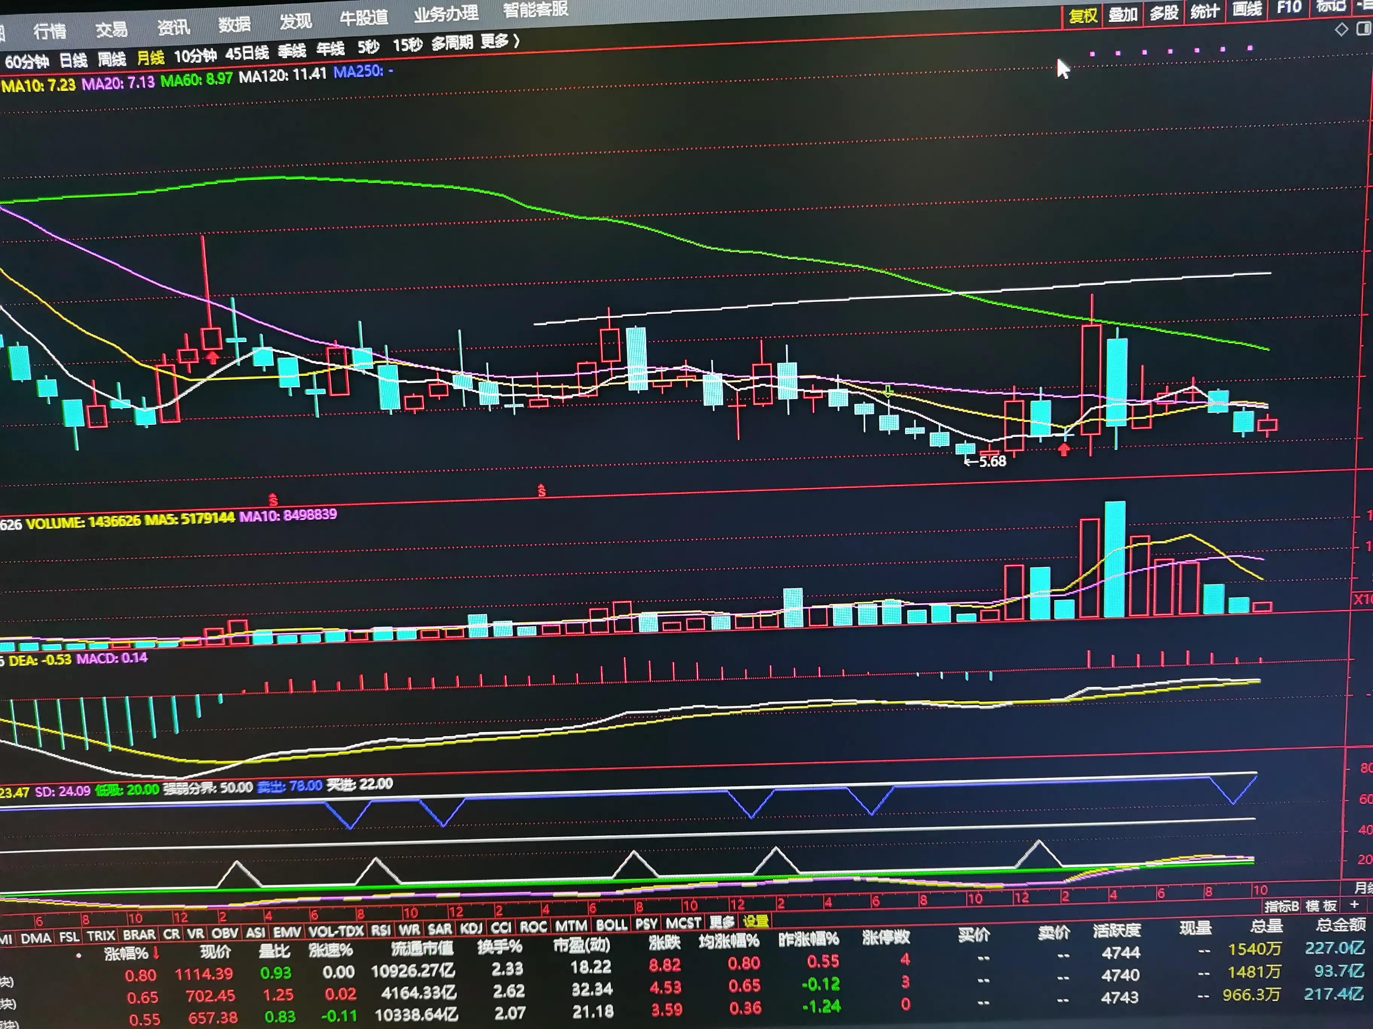Click the F10 company info button
The width and height of the screenshot is (1373, 1029).
(1289, 8)
